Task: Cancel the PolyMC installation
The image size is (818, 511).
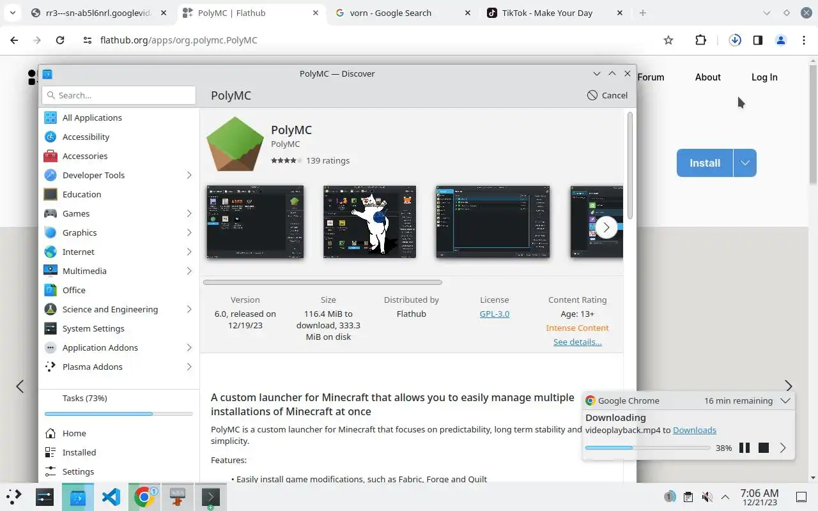Action: coord(607,95)
